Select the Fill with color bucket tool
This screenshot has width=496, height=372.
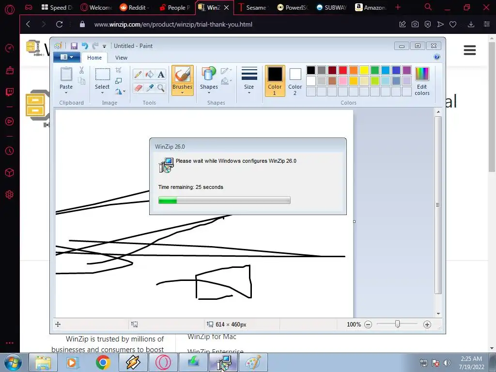(149, 74)
